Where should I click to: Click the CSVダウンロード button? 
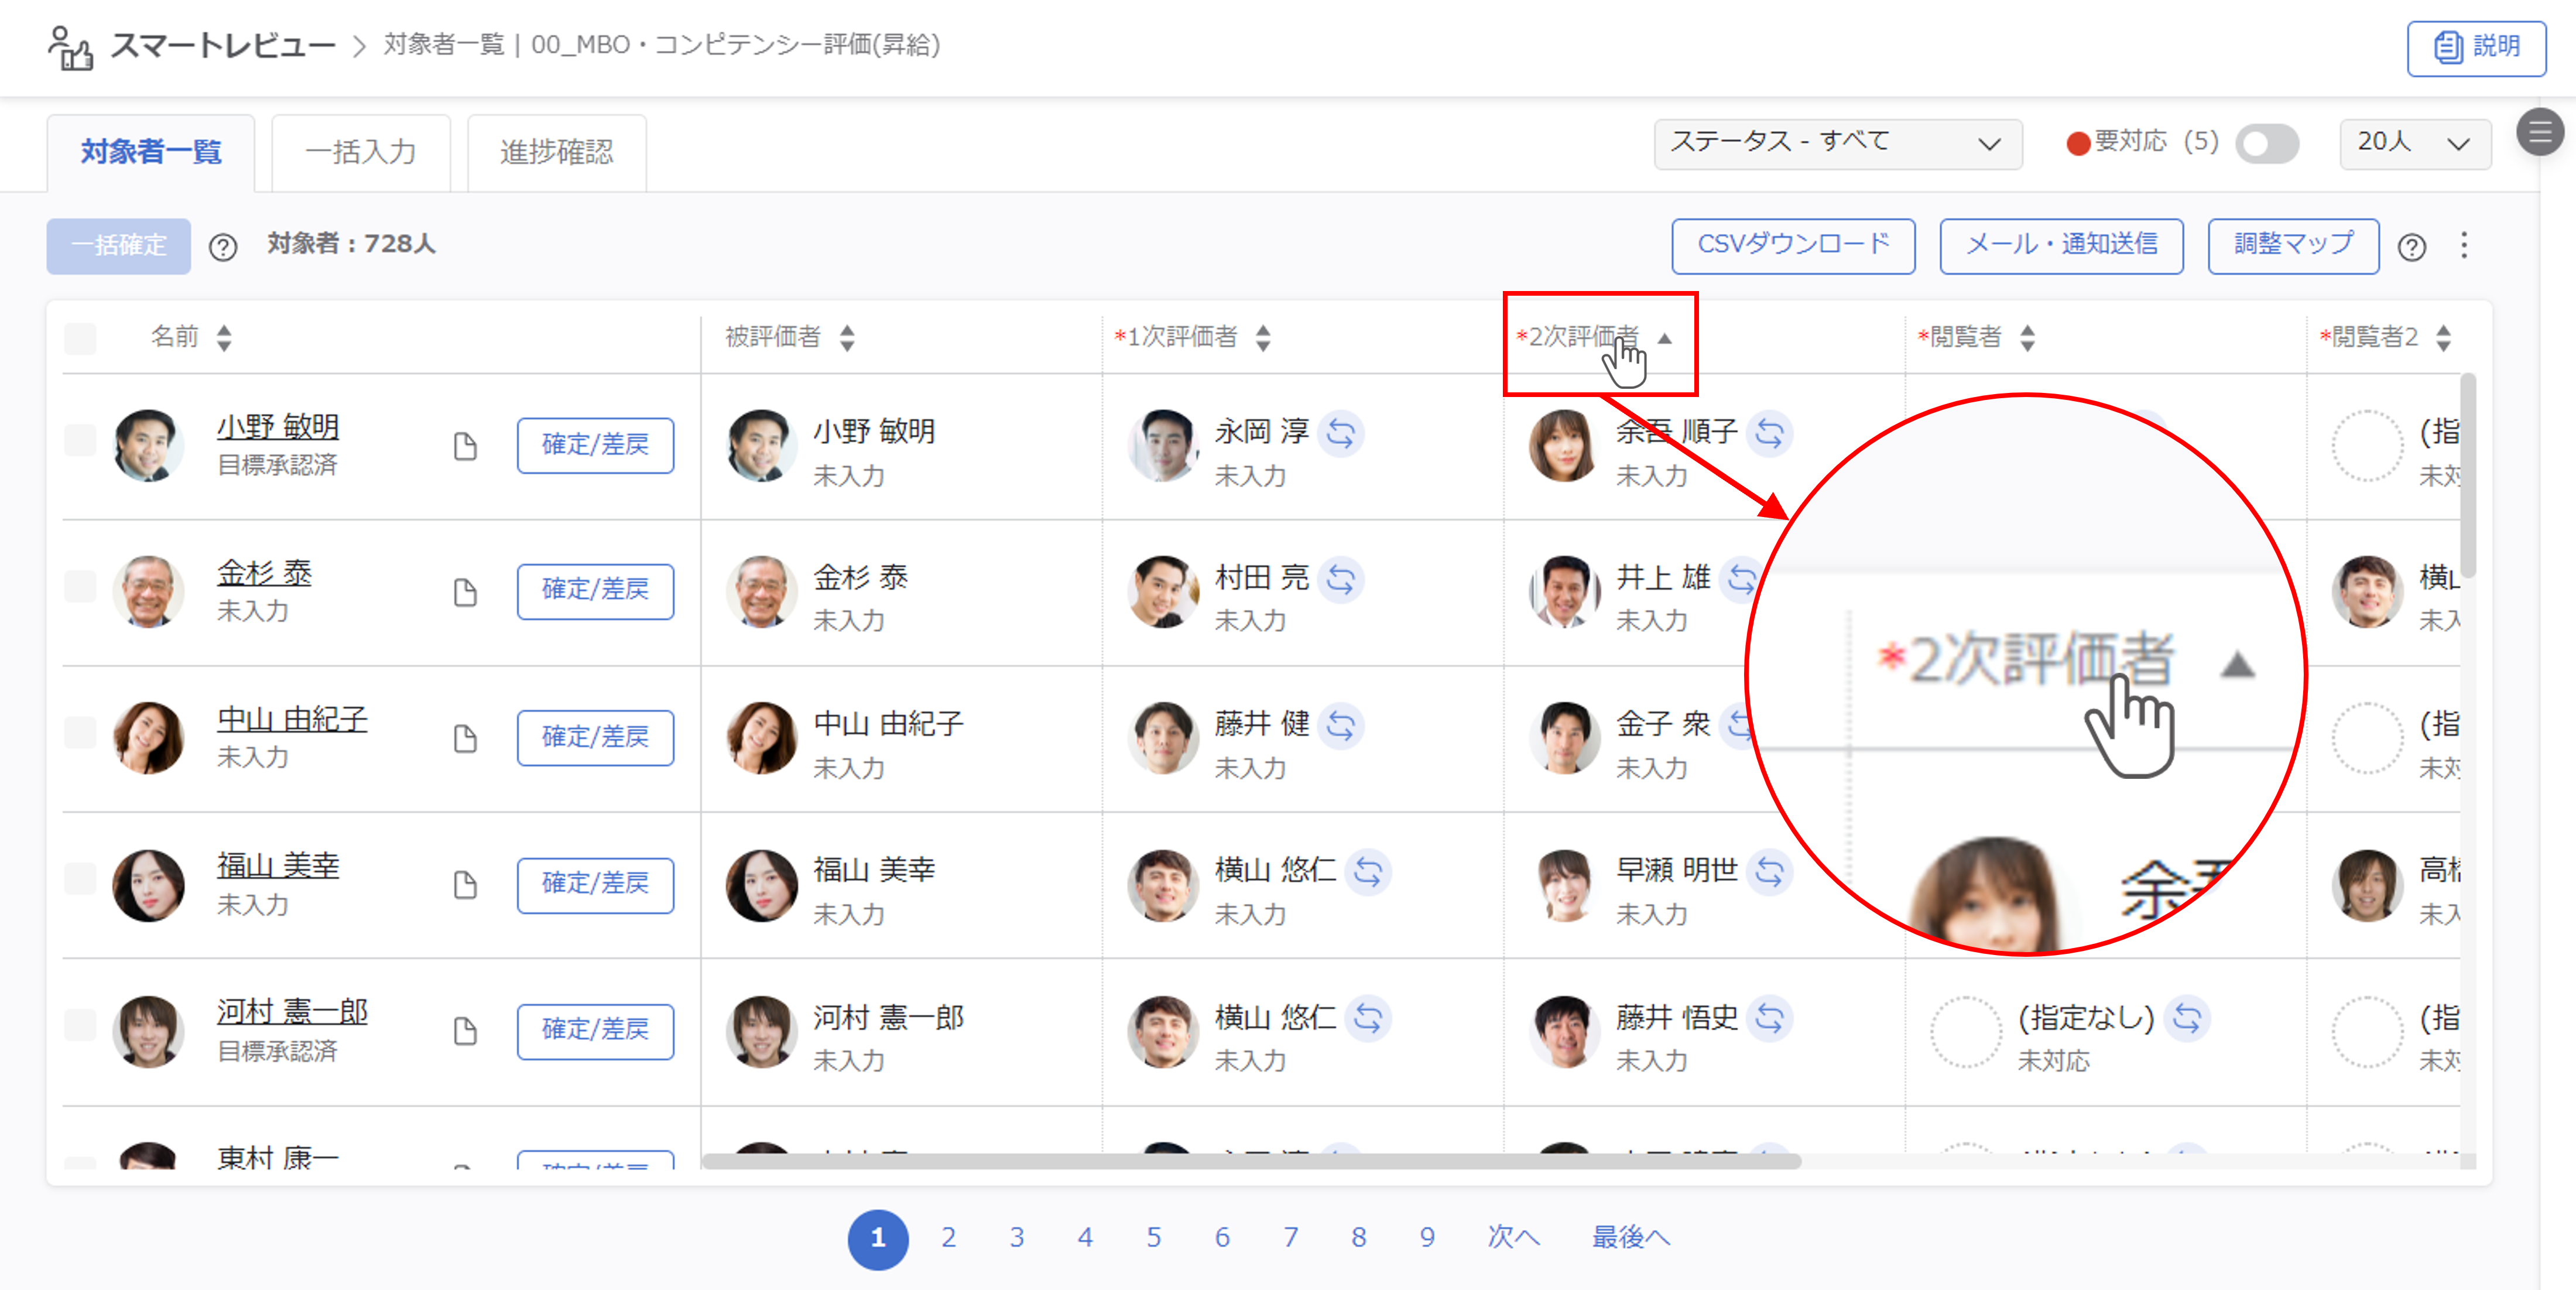pos(1793,245)
